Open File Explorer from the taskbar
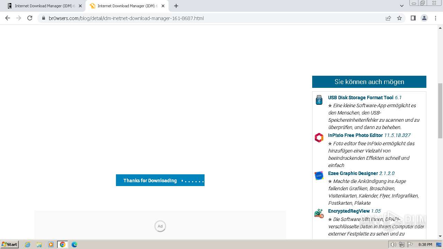The image size is (443, 249). coord(39,245)
